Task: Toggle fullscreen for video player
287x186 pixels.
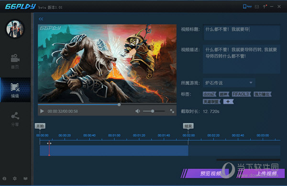Action: (x=172, y=111)
